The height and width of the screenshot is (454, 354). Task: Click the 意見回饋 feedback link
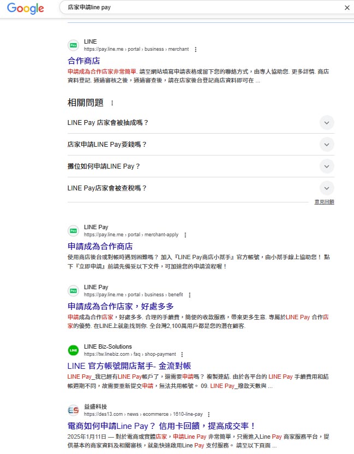click(x=324, y=202)
